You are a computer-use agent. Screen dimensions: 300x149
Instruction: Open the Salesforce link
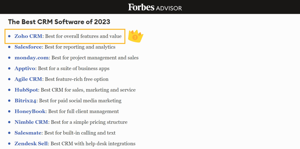pyautogui.click(x=28, y=47)
